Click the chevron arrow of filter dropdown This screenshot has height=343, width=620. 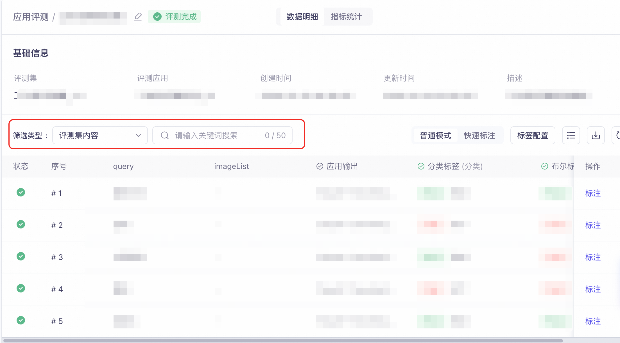(138, 136)
